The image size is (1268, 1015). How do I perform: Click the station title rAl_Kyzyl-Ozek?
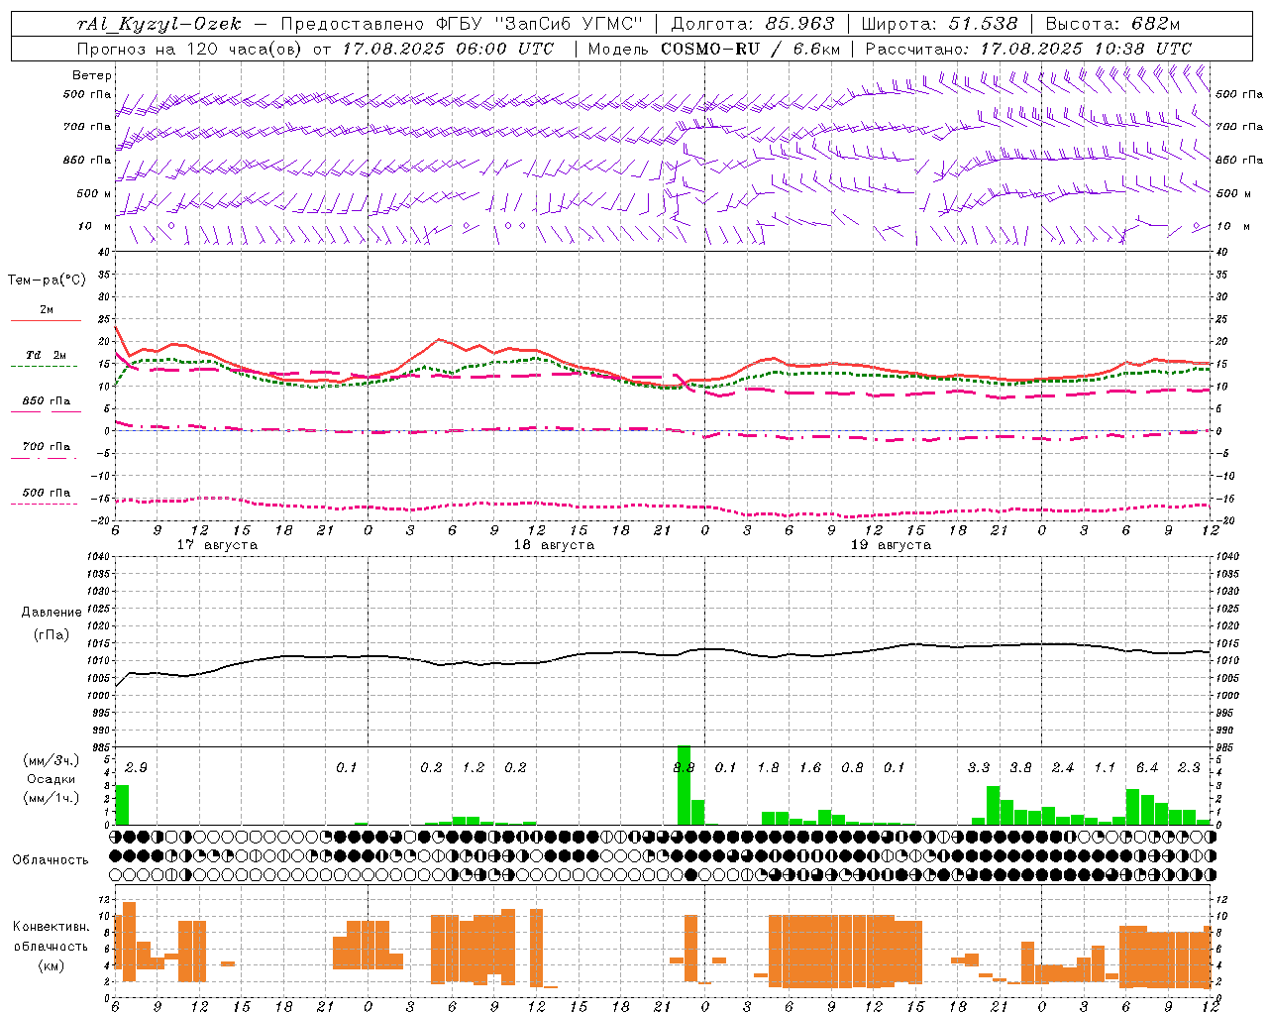coord(158,24)
